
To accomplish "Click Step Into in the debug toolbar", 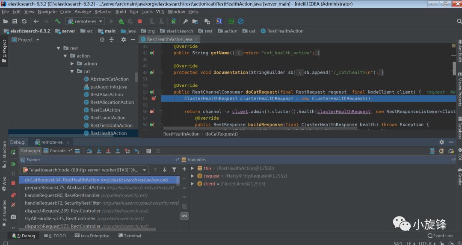I will (99, 151).
